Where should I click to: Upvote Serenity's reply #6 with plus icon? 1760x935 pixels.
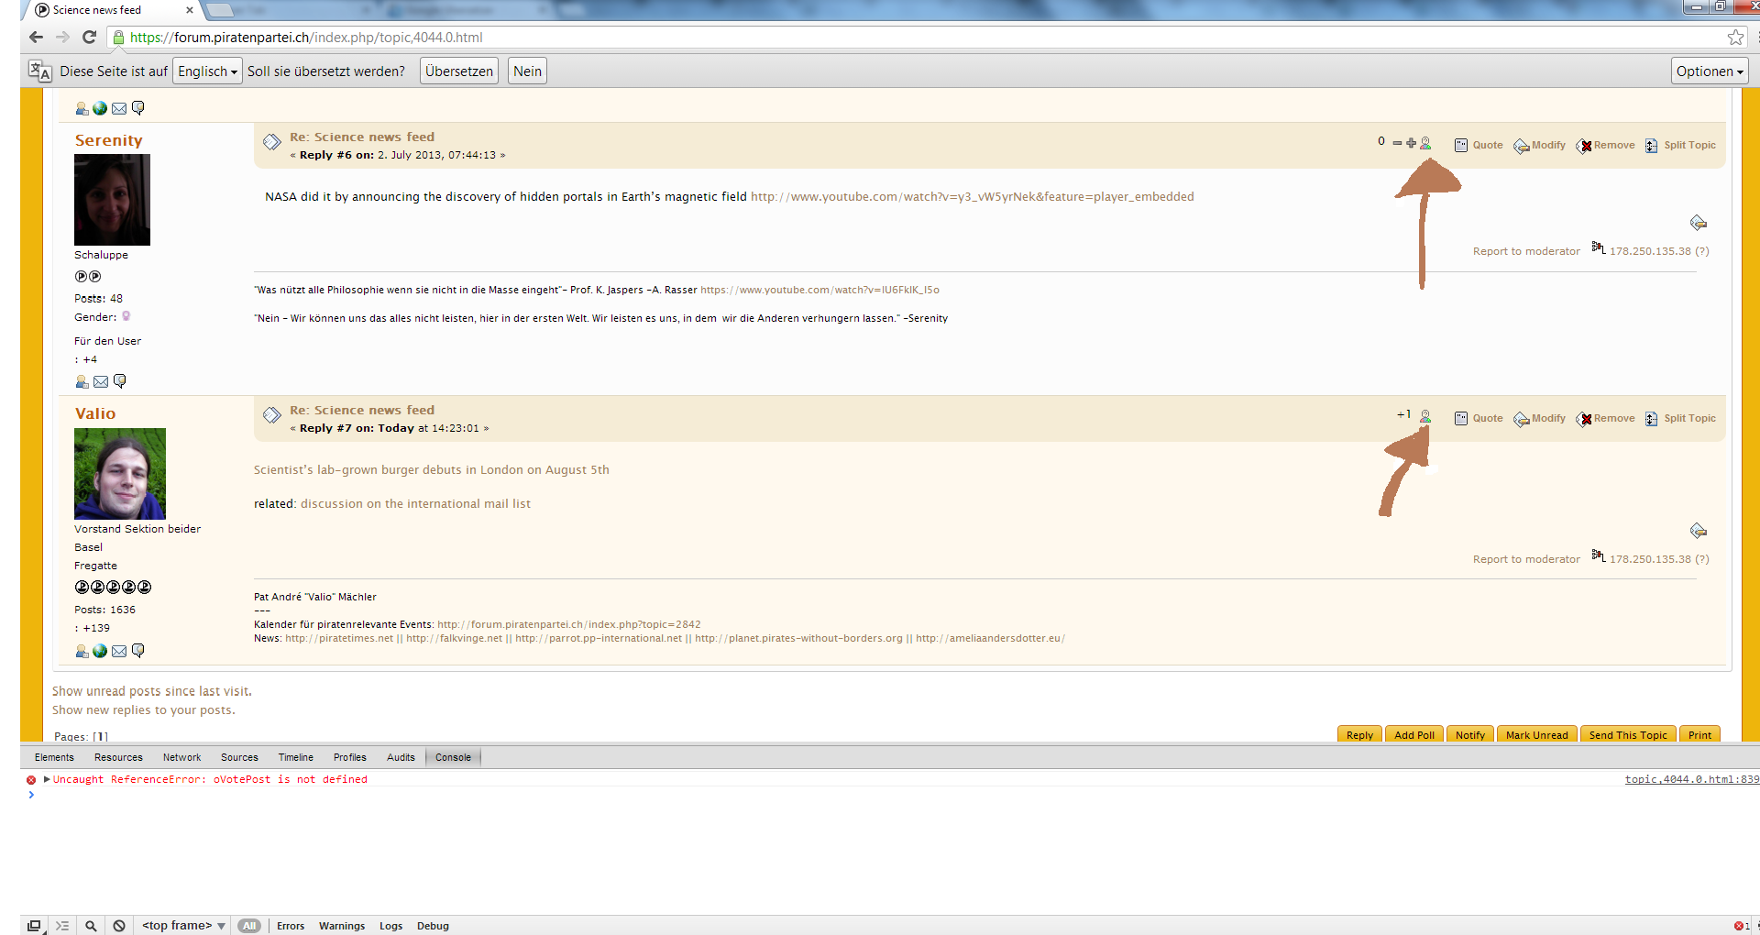click(x=1411, y=143)
